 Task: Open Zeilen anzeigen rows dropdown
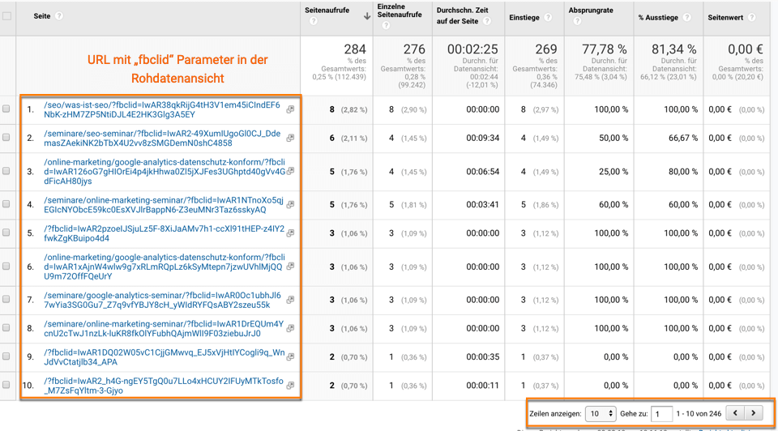(x=601, y=413)
